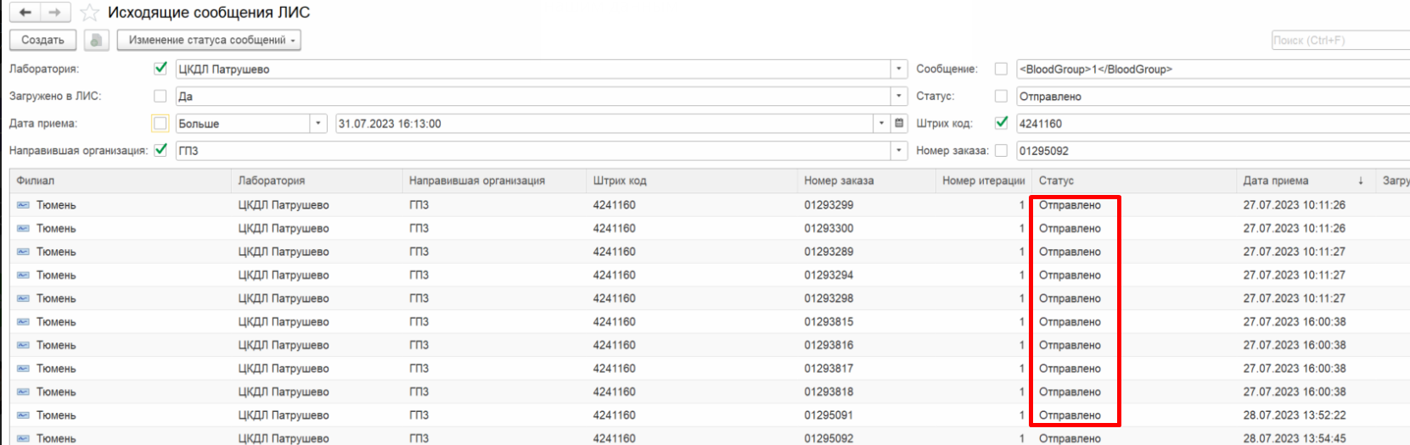Enable the Статус filter checkbox
Viewport: 1410px width, 445px height.
pyautogui.click(x=1001, y=96)
